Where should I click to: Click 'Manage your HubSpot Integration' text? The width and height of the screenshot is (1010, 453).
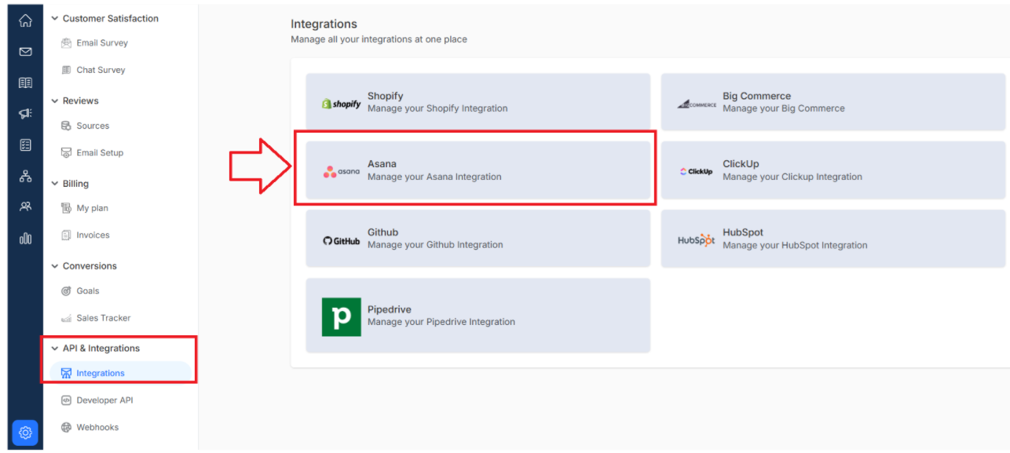tap(795, 245)
